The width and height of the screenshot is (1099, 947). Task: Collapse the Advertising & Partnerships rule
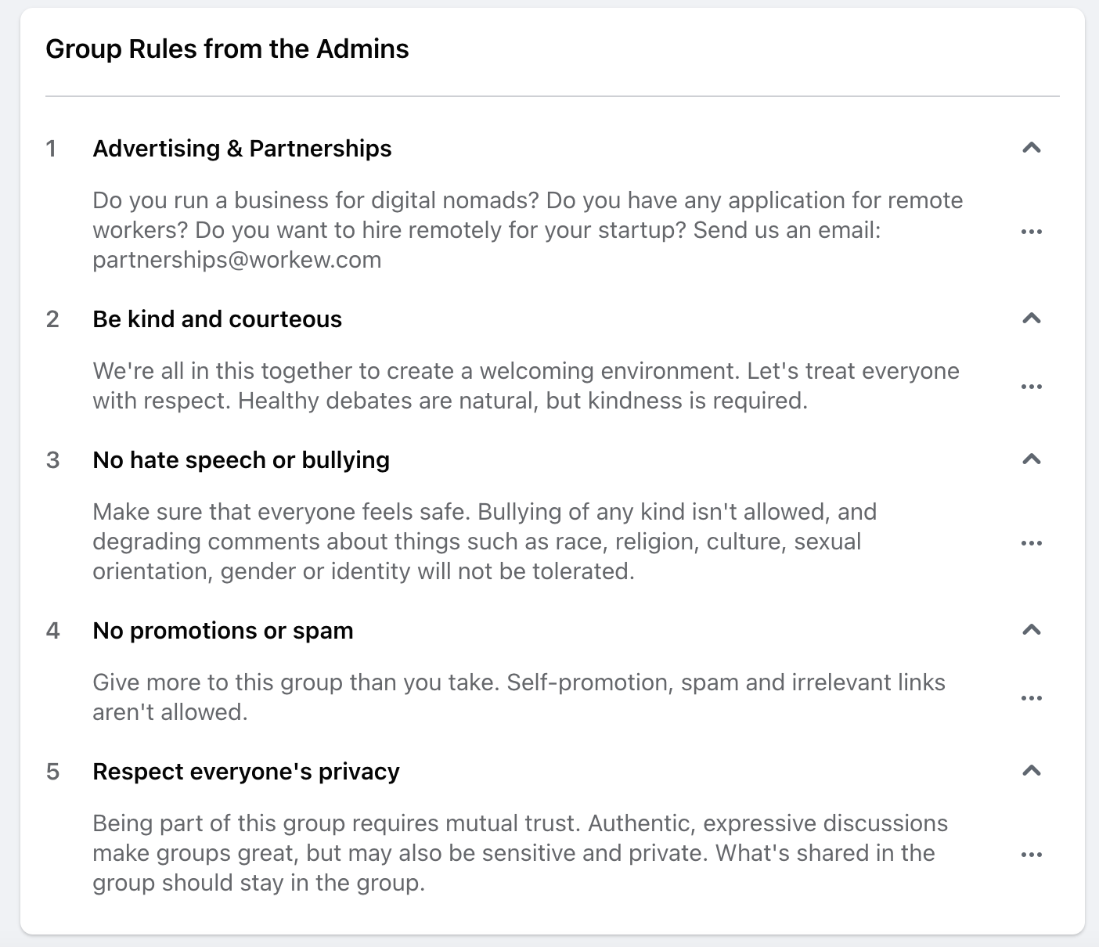coord(1031,148)
